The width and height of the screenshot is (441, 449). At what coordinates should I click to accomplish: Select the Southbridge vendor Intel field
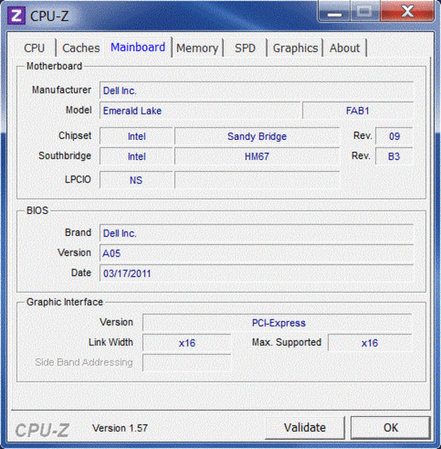click(137, 156)
